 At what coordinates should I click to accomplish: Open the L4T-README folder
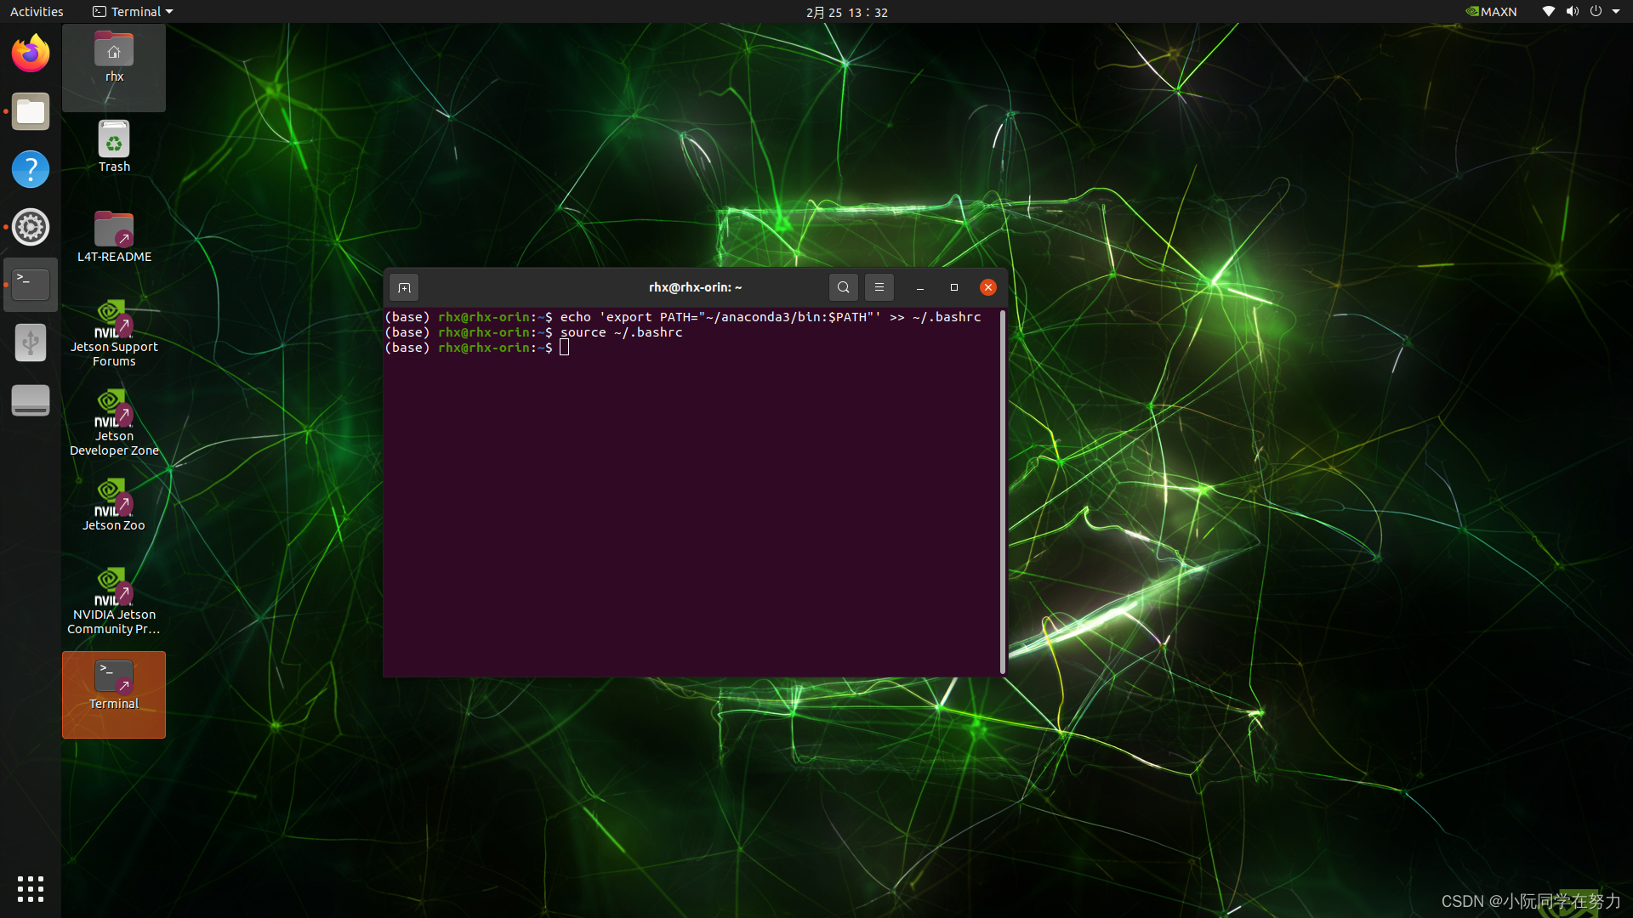coord(113,236)
